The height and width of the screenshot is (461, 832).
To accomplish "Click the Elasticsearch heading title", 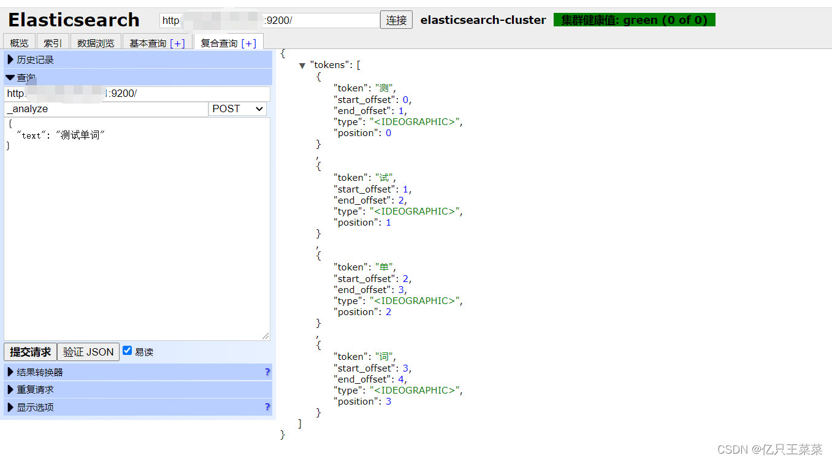I will point(74,20).
